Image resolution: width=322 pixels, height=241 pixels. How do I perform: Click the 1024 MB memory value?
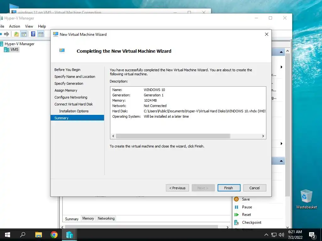pyautogui.click(x=150, y=100)
